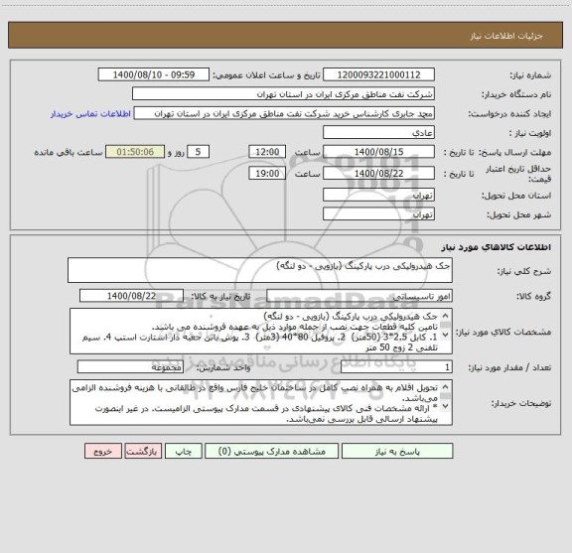
Task: Click the شرح کلی نیاز text area
Action: (x=260, y=270)
